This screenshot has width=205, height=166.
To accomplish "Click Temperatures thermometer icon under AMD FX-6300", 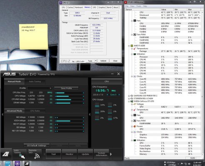I will coord(135,49).
